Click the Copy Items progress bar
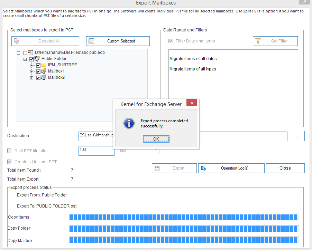The width and height of the screenshot is (312, 250). 184,217
